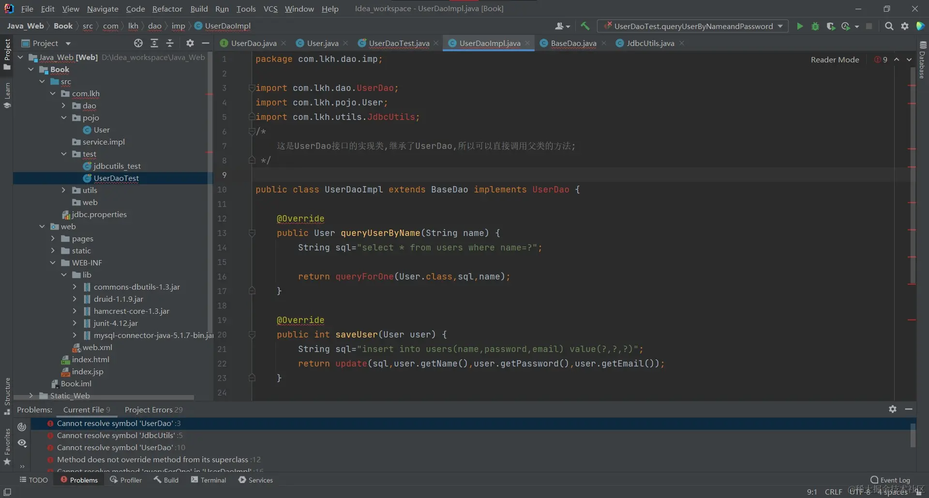Toggle Reader Mode in editor

pyautogui.click(x=835, y=59)
